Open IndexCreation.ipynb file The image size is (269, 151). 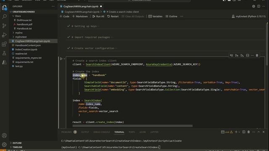click(26, 49)
